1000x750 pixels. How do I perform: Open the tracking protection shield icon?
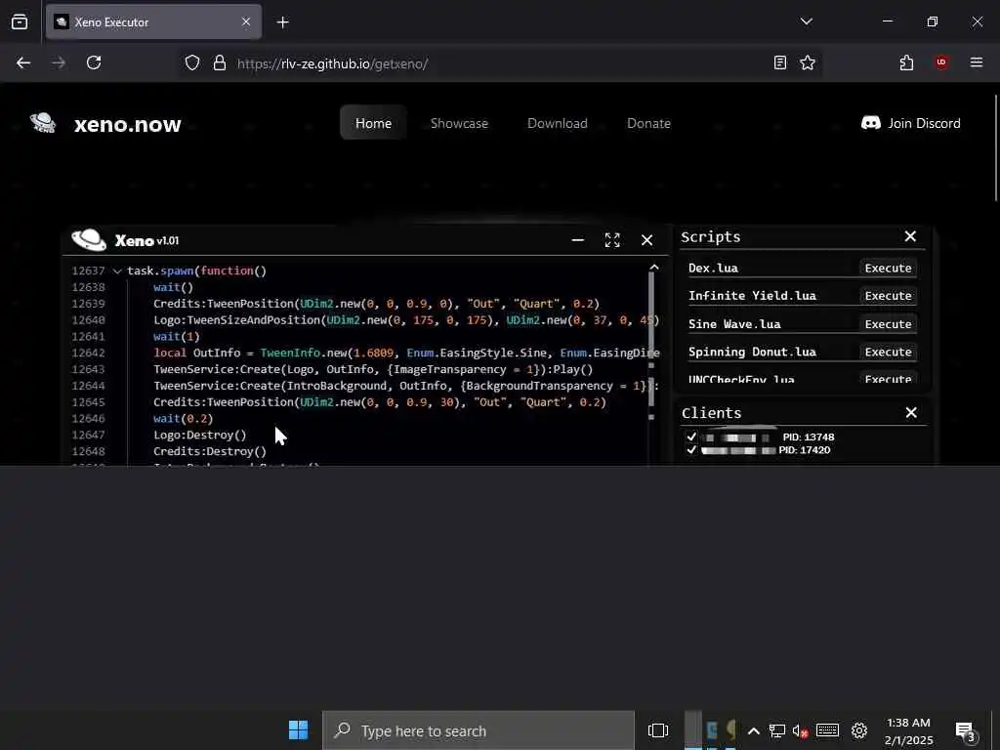click(x=192, y=62)
